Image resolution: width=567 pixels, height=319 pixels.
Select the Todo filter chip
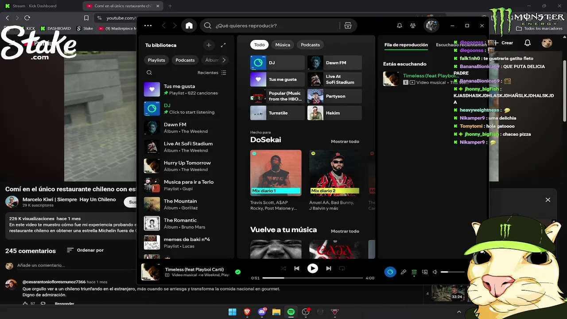[260, 45]
